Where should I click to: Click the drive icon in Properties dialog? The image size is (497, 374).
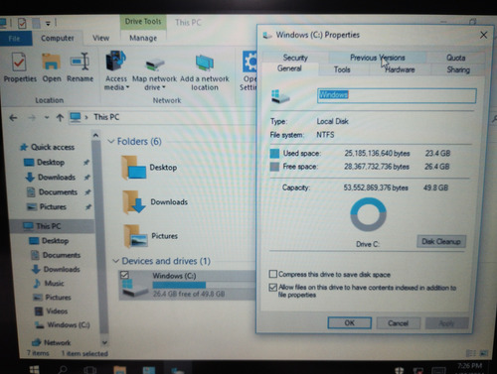(x=280, y=96)
